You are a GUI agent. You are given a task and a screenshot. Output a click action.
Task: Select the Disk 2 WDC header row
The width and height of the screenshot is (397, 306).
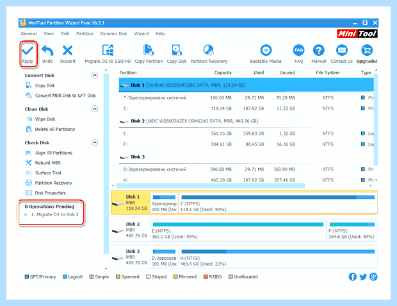coord(246,121)
